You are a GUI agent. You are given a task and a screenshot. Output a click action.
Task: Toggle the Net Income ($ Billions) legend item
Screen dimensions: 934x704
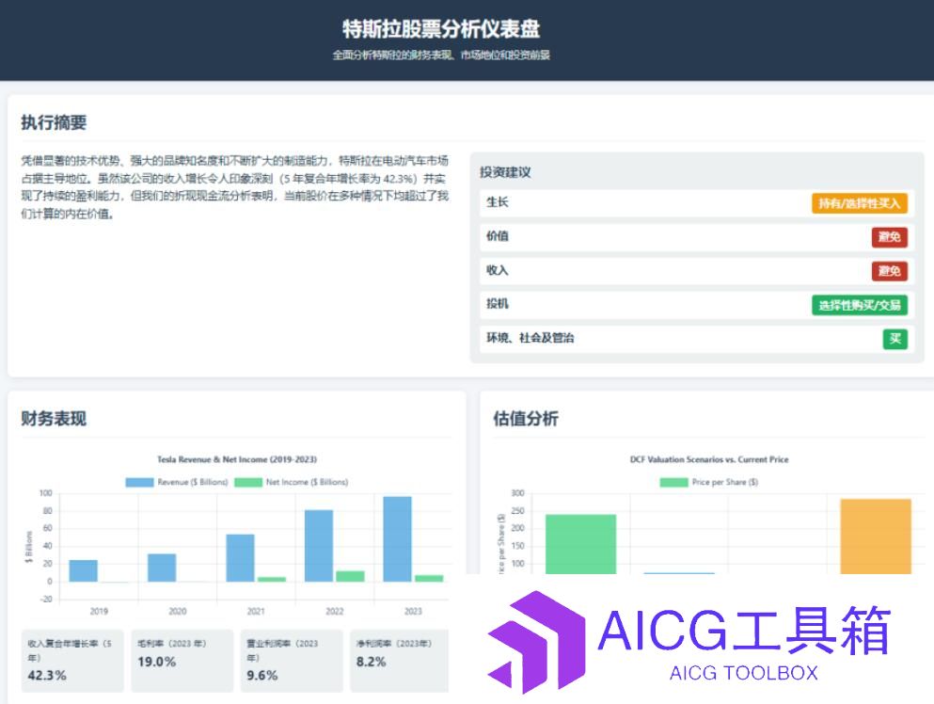tap(292, 482)
